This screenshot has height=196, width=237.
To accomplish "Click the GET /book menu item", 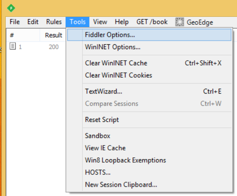I will [152, 22].
